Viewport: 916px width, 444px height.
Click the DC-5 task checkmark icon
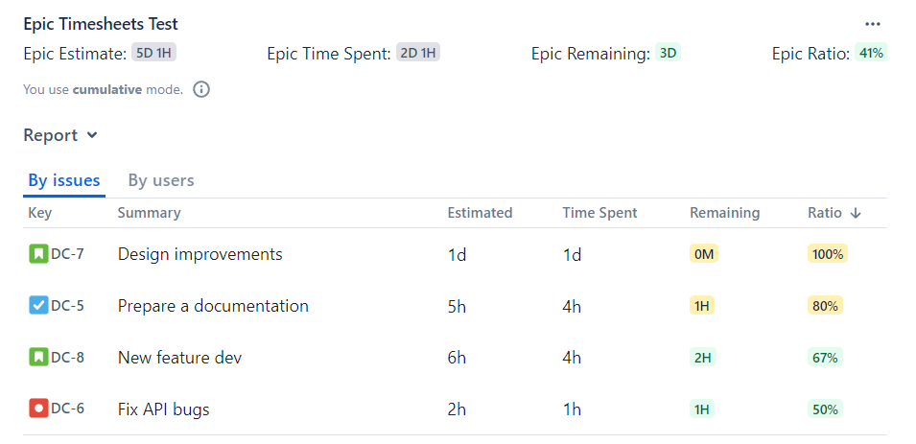click(x=38, y=306)
